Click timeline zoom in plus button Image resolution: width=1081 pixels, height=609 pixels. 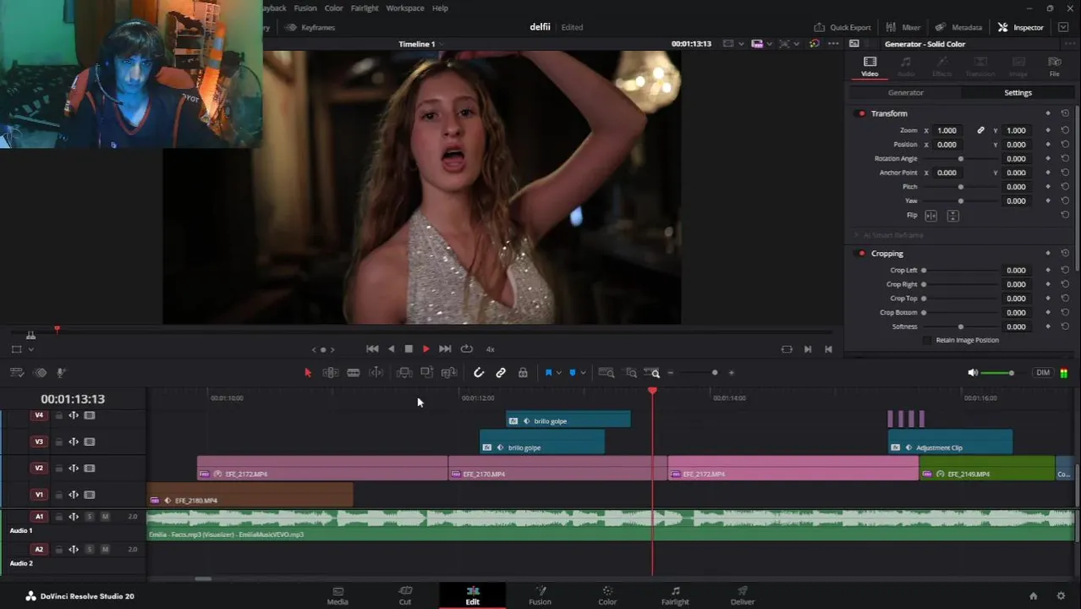(x=732, y=373)
